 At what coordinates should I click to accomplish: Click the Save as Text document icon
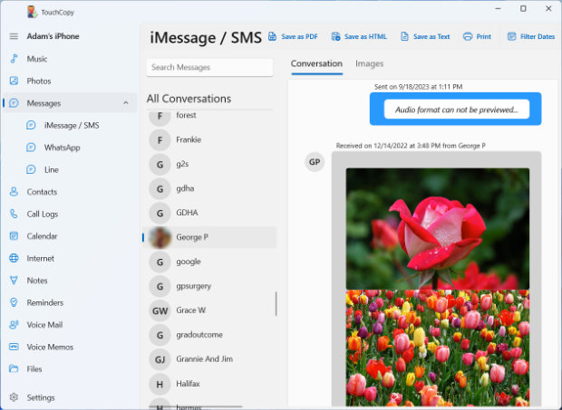click(404, 36)
